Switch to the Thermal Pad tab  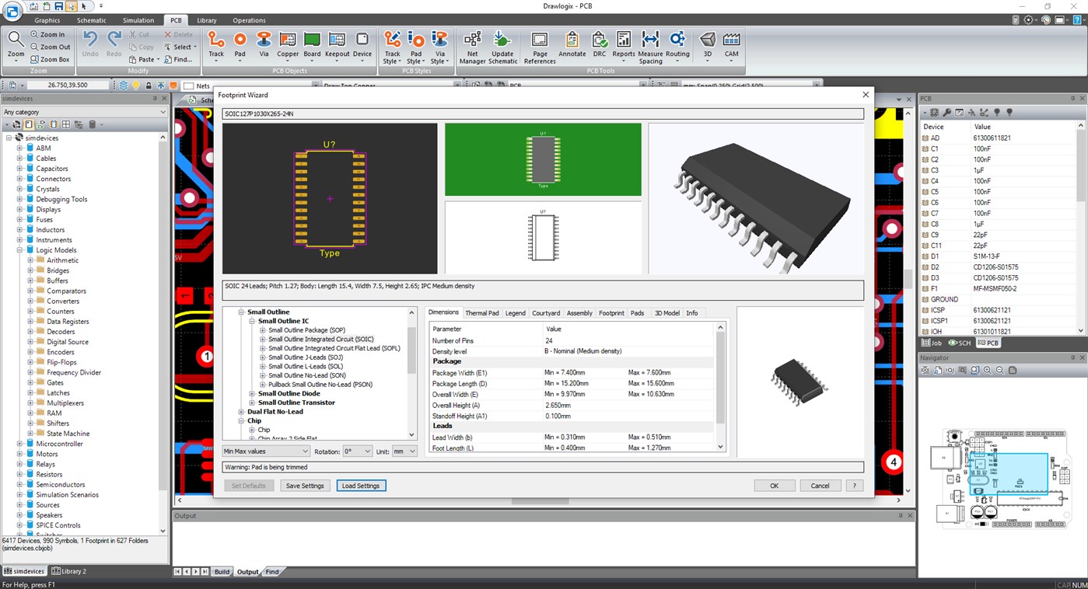tap(482, 312)
